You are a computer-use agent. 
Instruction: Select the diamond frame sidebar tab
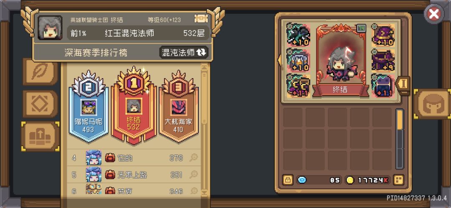point(40,104)
